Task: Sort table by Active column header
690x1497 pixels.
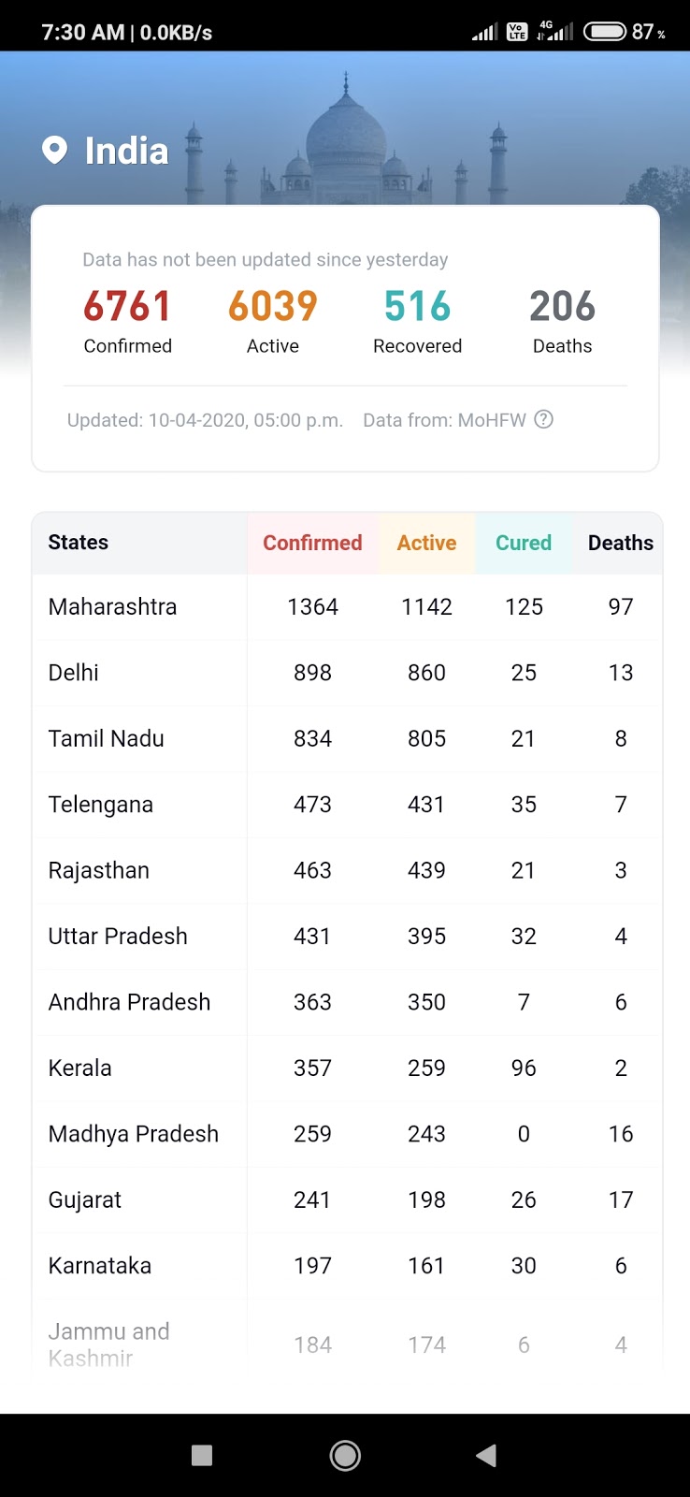Action: [426, 543]
